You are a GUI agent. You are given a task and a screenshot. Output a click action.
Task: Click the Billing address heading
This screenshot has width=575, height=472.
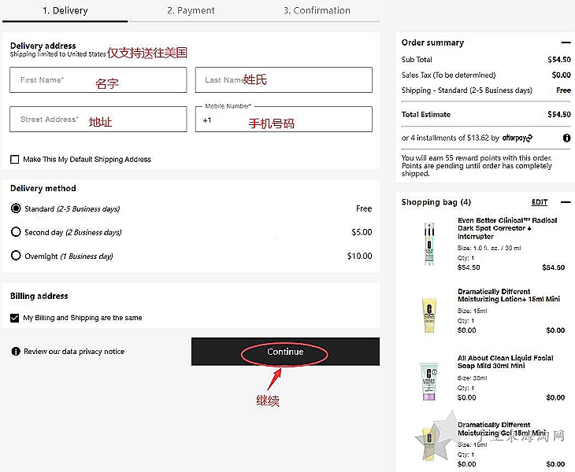tap(39, 296)
